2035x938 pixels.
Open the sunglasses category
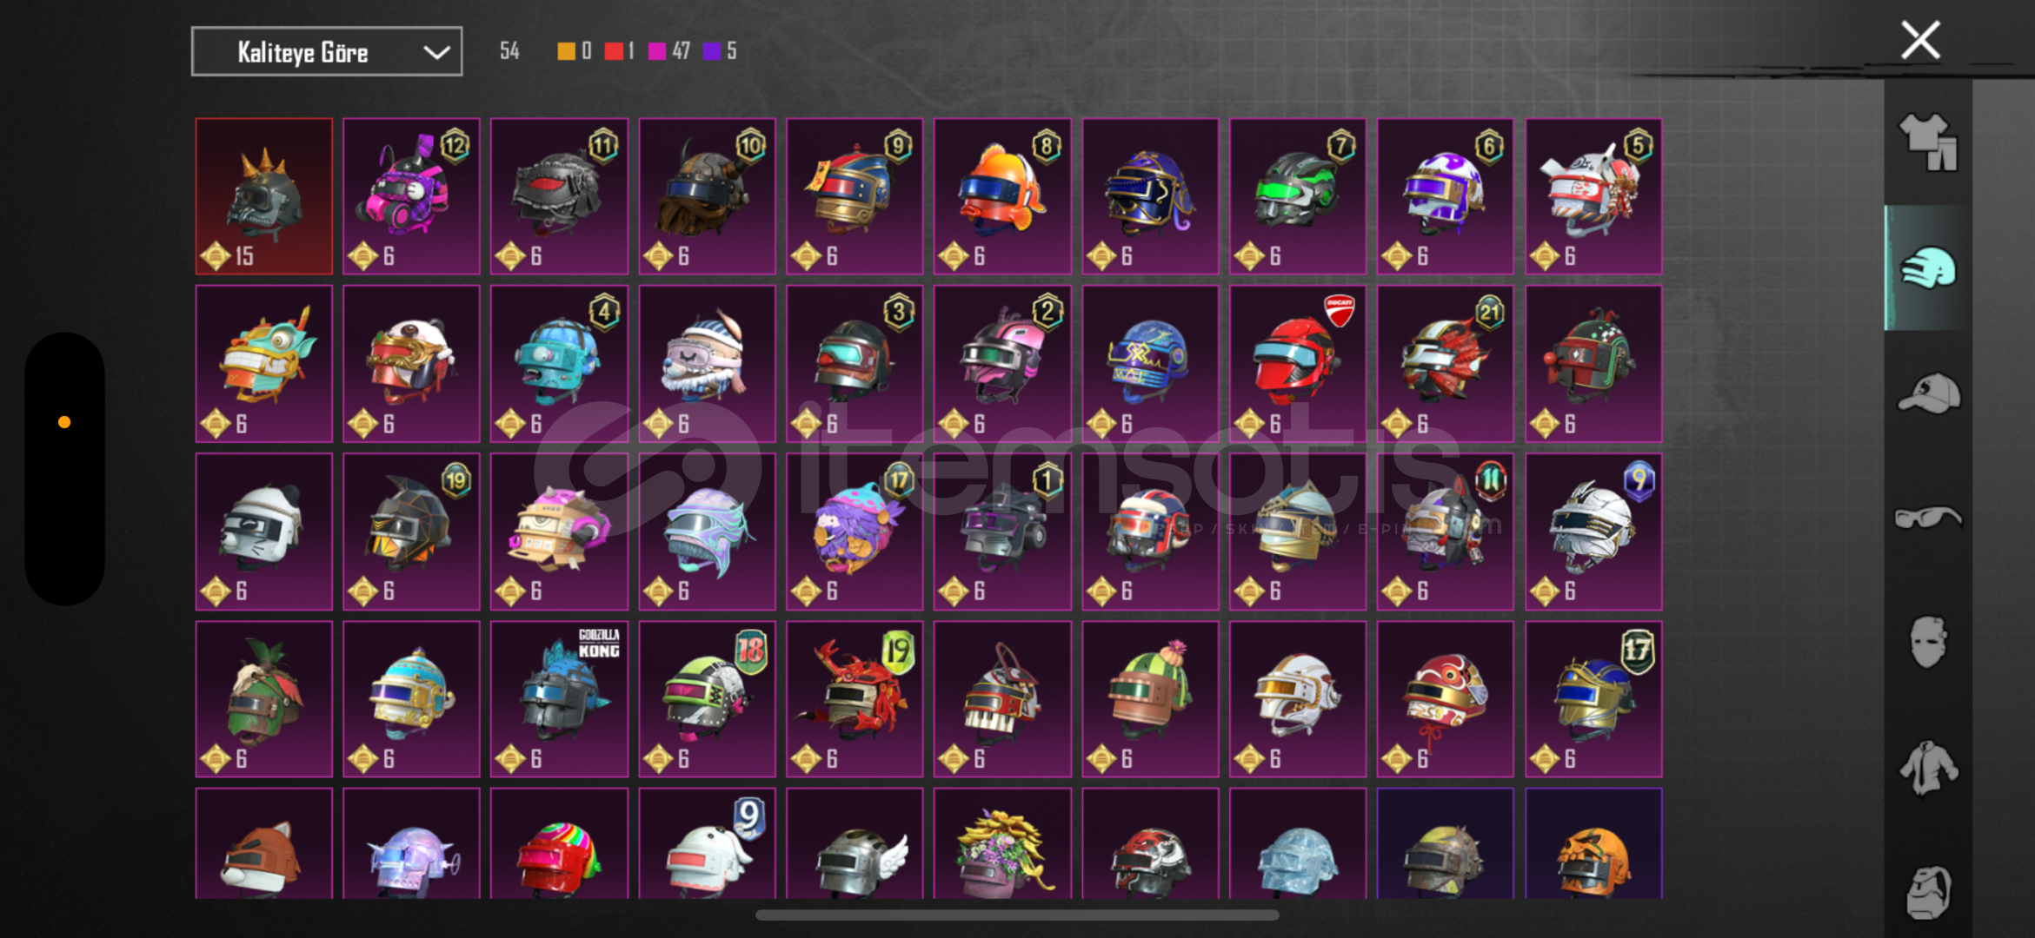(1928, 518)
